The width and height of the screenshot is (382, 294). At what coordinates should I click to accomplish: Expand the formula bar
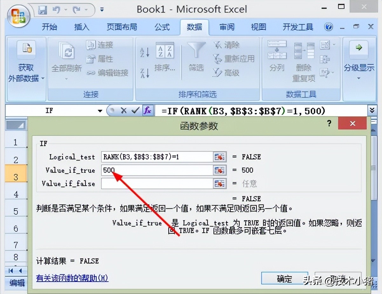pos(372,110)
